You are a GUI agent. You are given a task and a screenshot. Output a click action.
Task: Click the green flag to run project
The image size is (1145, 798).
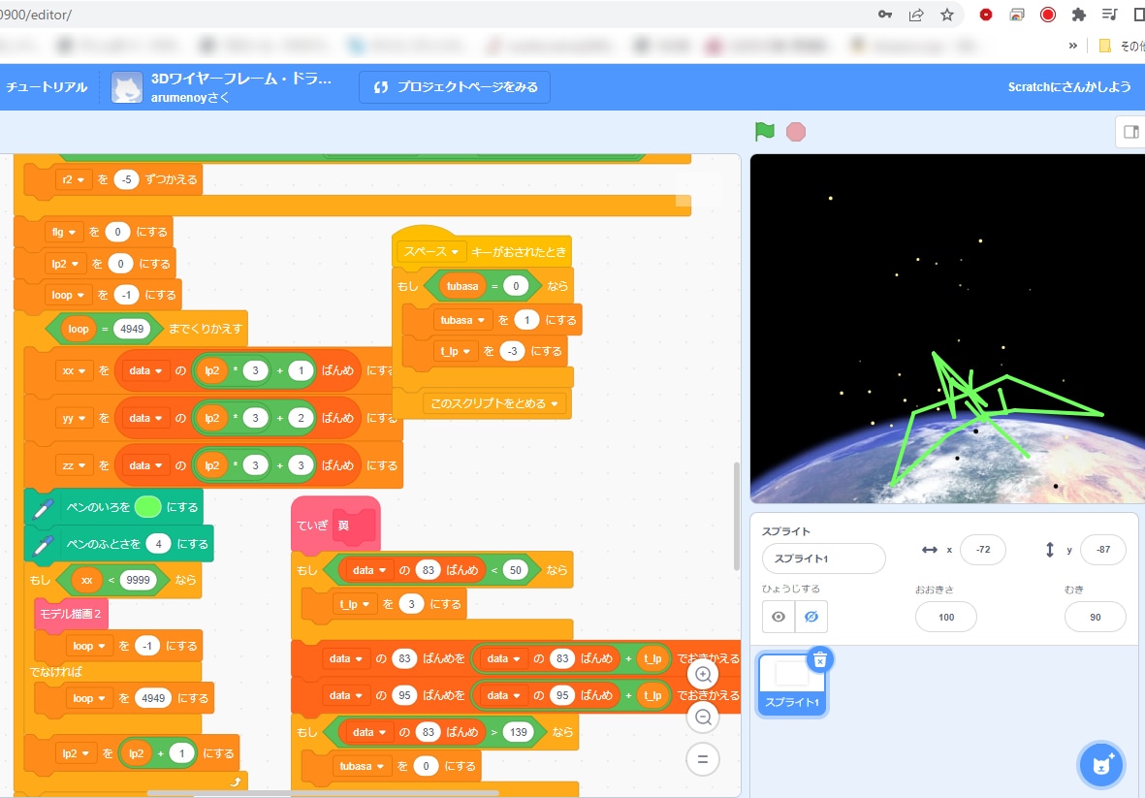pyautogui.click(x=764, y=132)
